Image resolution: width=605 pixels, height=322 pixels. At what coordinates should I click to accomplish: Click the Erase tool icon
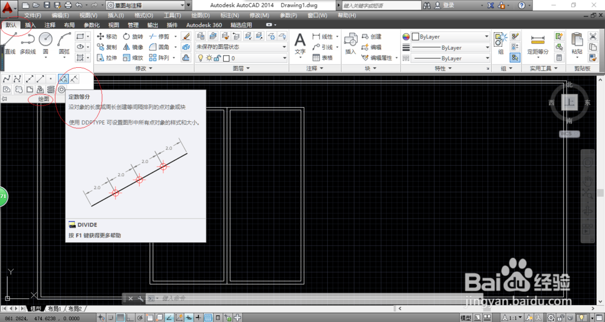[x=186, y=36]
